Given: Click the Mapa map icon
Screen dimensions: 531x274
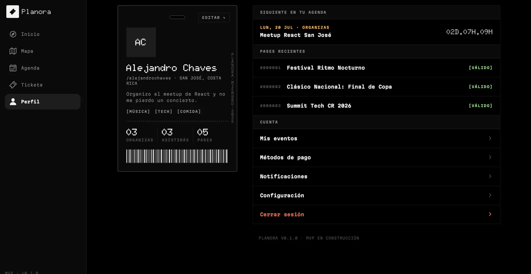Looking at the screenshot, I should 13,51.
